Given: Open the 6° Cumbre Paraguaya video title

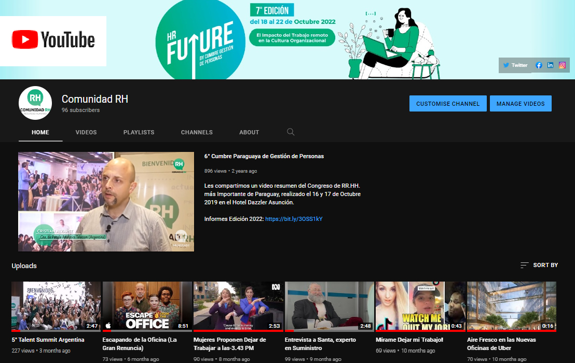Looking at the screenshot, I should pos(264,156).
